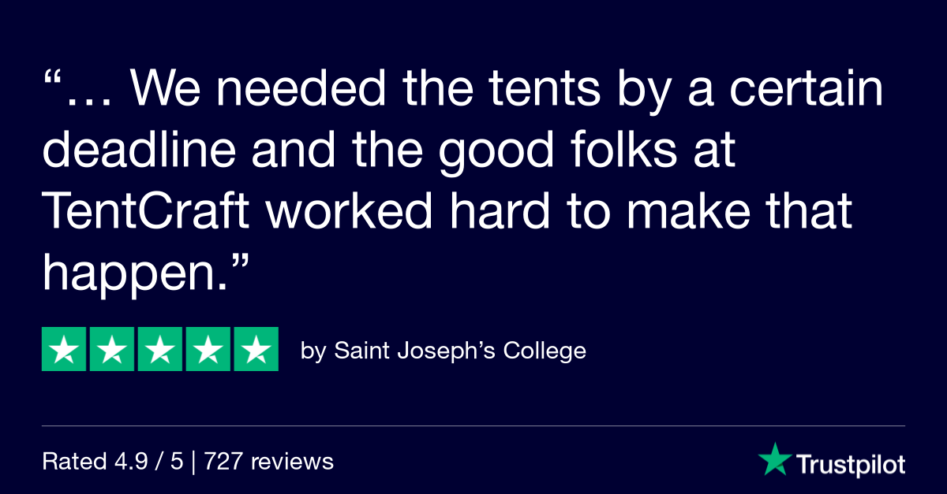Select the second green rating star
Viewport: 947px width, 494px height.
[112, 349]
